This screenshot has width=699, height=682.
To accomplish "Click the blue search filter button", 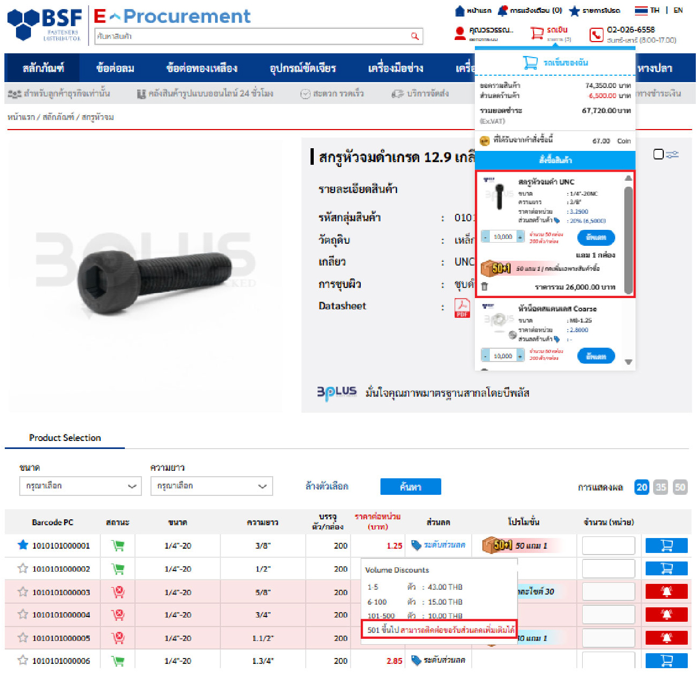I will [410, 486].
